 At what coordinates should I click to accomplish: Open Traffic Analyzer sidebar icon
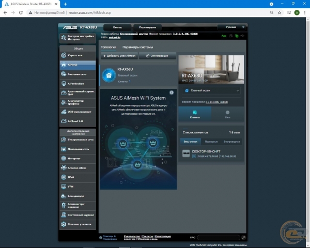pyautogui.click(x=64, y=102)
